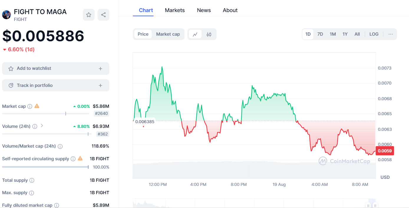Set chart range to 1Y
The width and height of the screenshot is (409, 208).
345,34
